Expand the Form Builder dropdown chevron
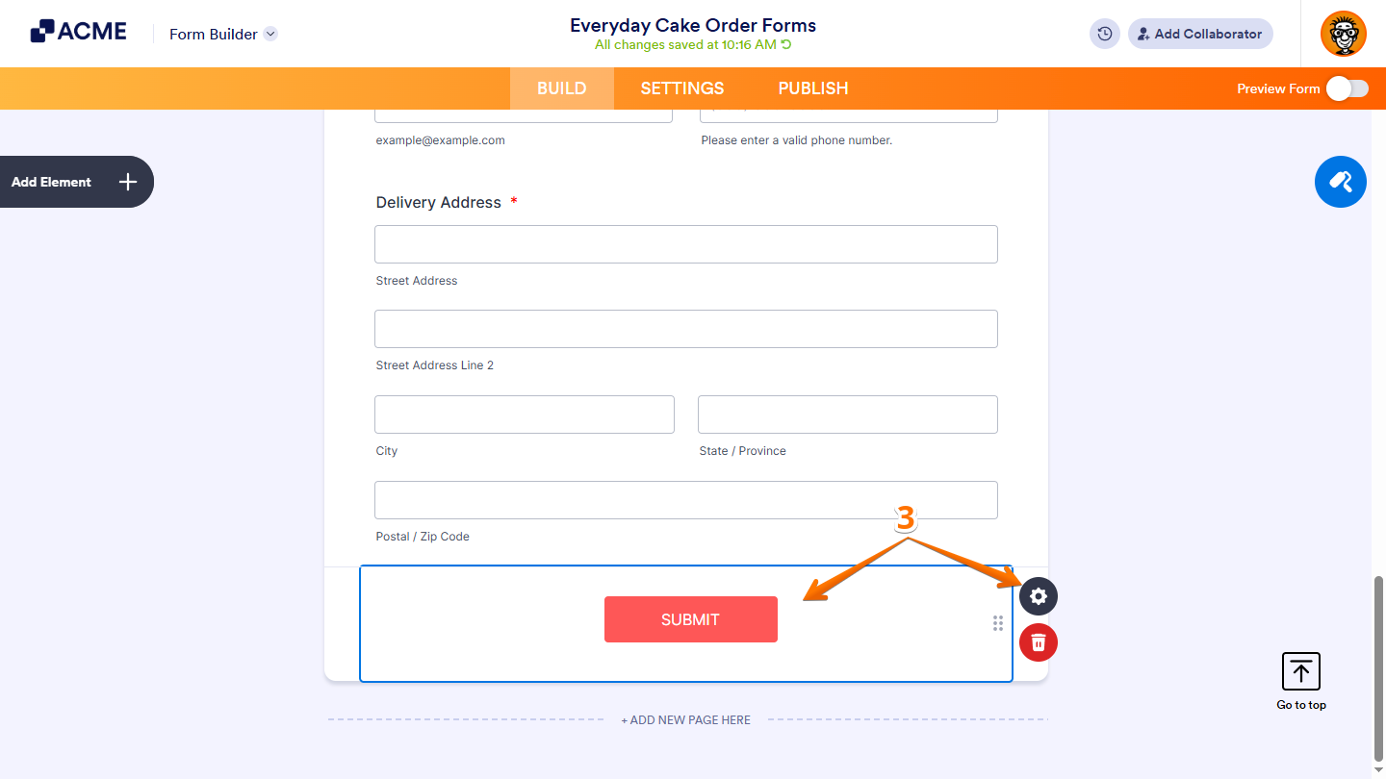The width and height of the screenshot is (1386, 779). click(x=270, y=34)
